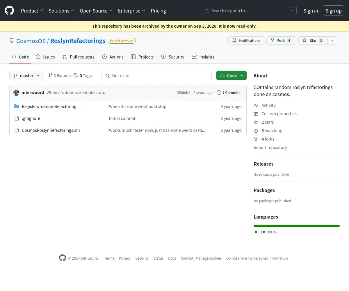Switch to the Code tab
This screenshot has width=349, height=291.
(x=20, y=57)
